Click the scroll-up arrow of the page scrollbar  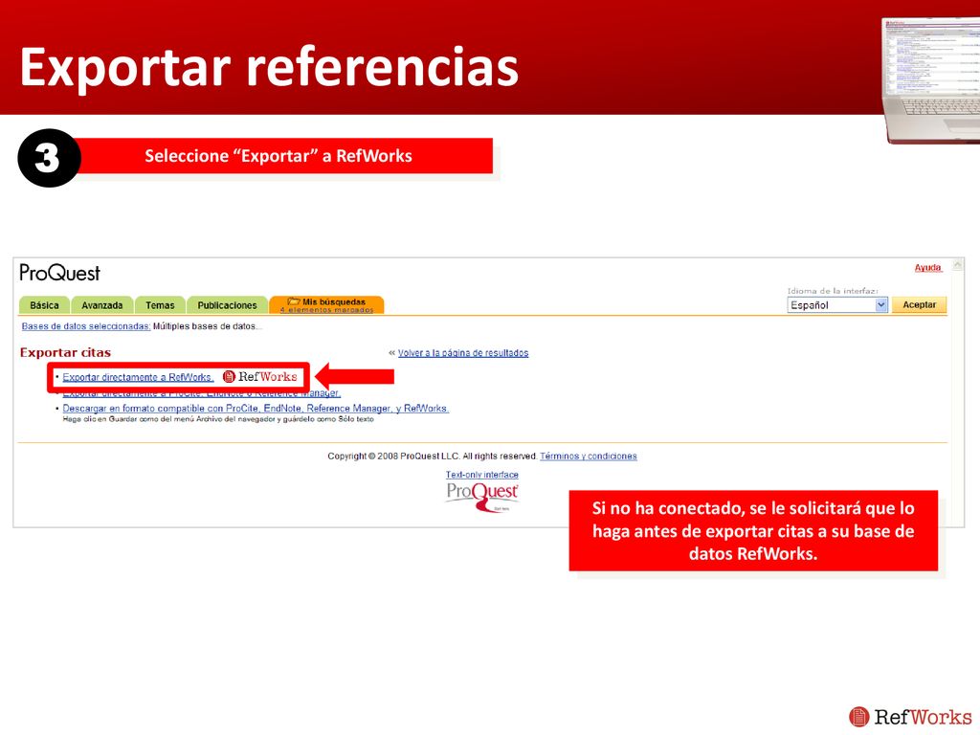[x=957, y=266]
